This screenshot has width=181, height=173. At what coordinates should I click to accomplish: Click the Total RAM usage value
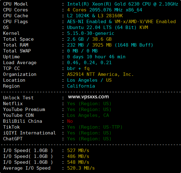point(110,45)
